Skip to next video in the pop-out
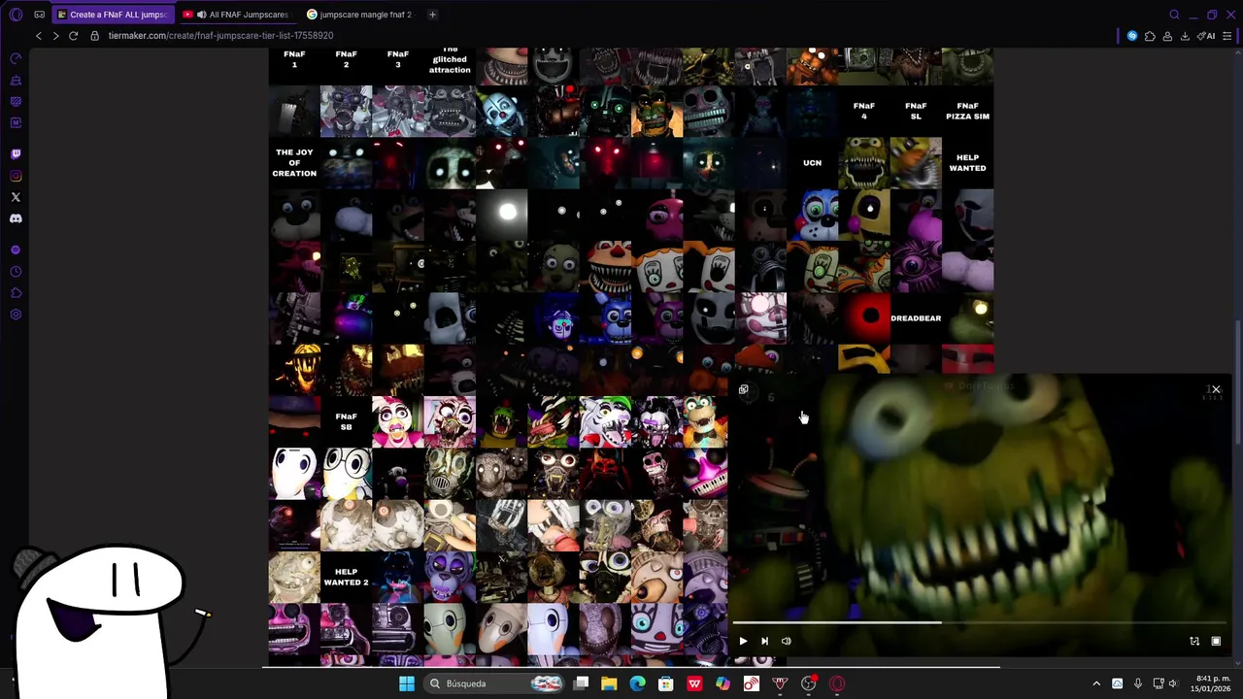 pos(764,641)
